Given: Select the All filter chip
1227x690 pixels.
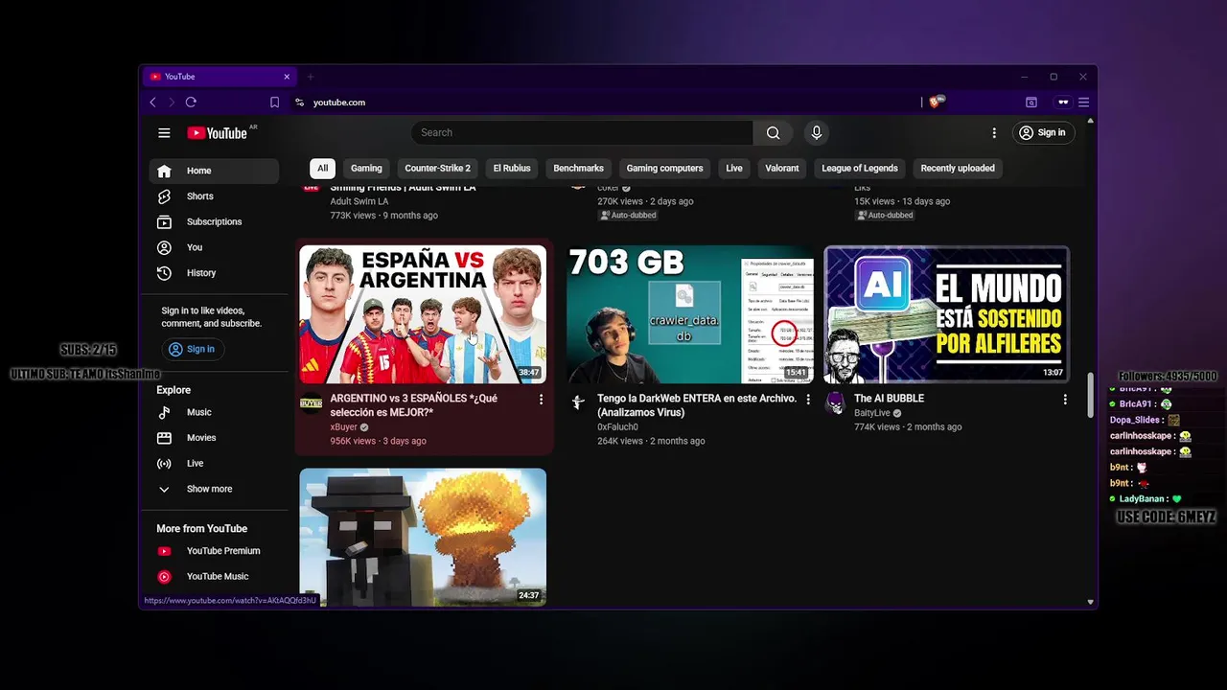Looking at the screenshot, I should (x=322, y=169).
